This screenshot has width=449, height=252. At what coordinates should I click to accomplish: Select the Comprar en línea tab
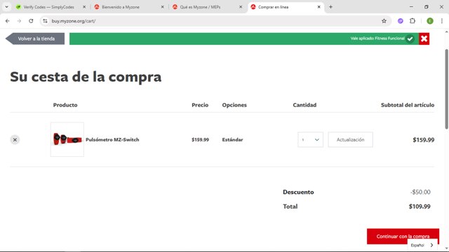pyautogui.click(x=273, y=7)
